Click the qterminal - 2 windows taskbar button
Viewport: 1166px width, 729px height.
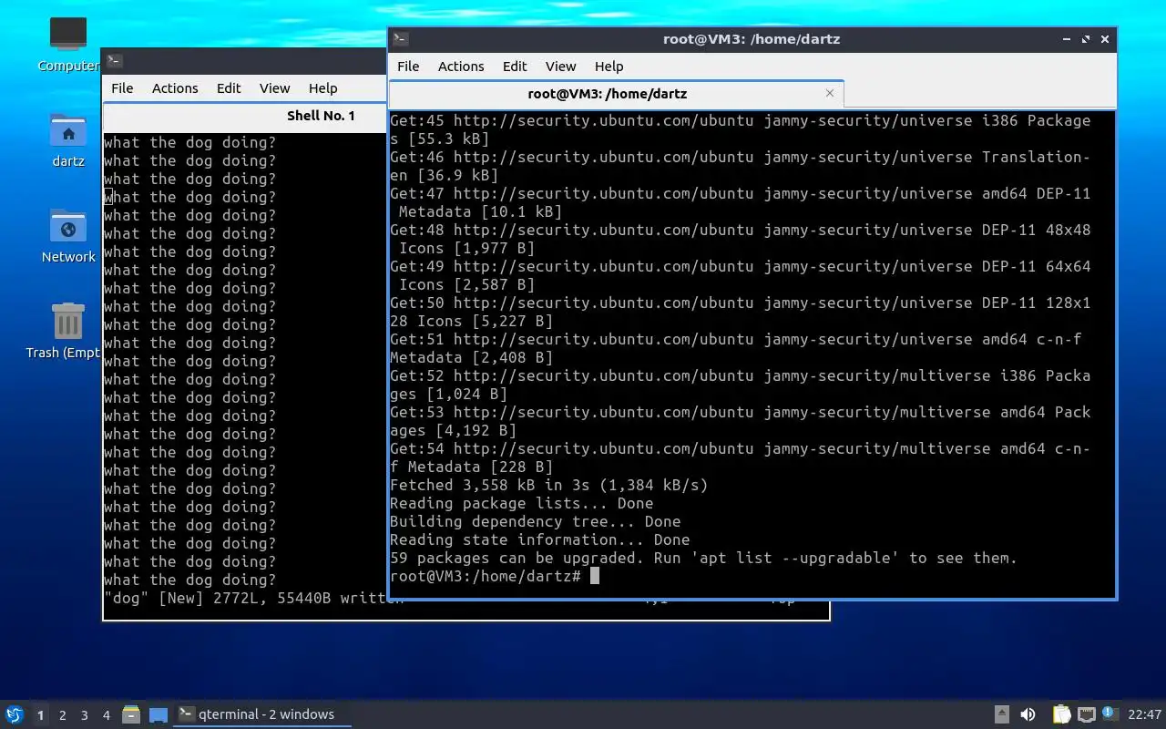click(262, 714)
